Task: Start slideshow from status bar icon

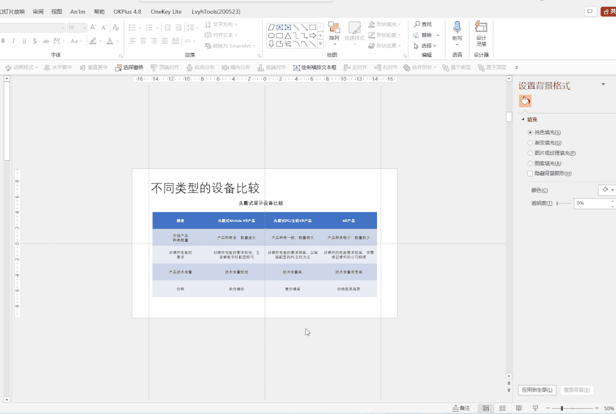Action: 536,408
